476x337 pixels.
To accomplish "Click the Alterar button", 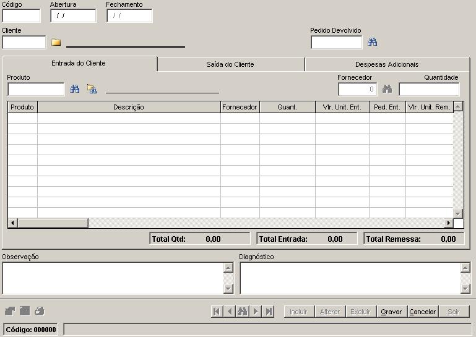I will click(x=330, y=312).
